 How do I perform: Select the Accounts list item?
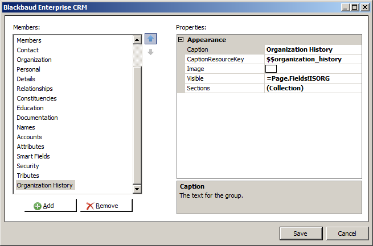coord(29,137)
